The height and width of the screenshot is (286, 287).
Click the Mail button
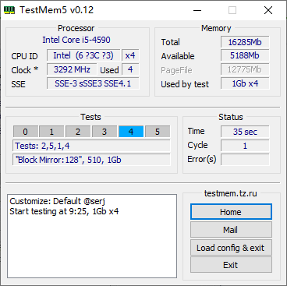point(231,230)
